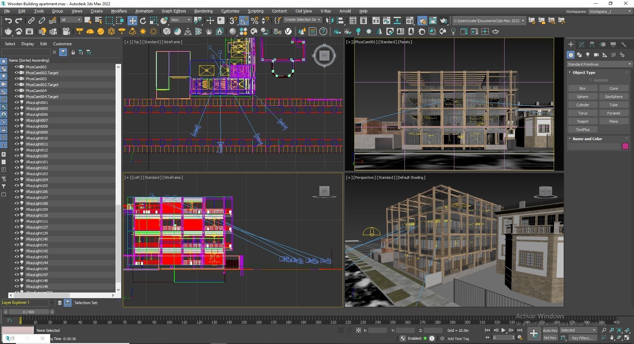Open the Hierarchy panel tab icon
Screen dimensions: 634x344
[592, 45]
